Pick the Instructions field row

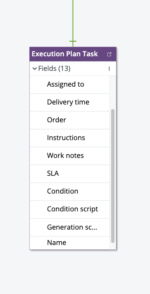click(69, 138)
